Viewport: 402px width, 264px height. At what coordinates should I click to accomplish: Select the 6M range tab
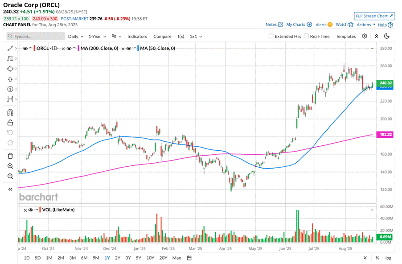[x=84, y=258]
